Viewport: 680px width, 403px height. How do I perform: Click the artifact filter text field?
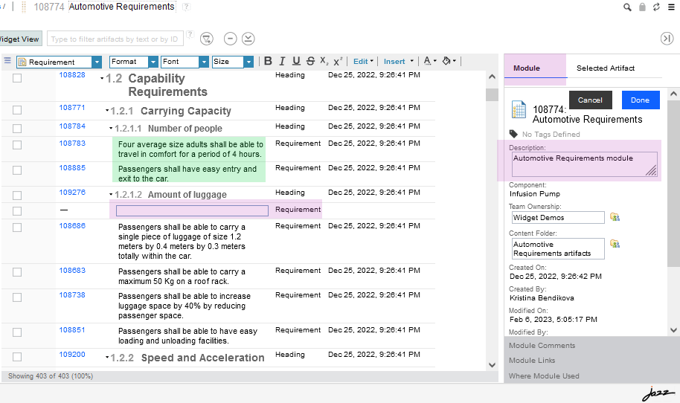click(115, 39)
